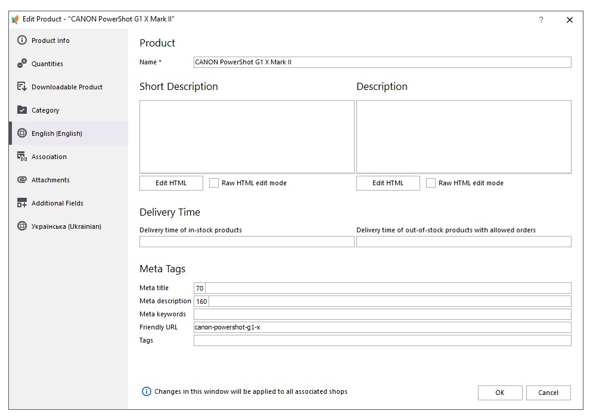Switch to the Additional Fields tab
The width and height of the screenshot is (593, 417).
click(69, 203)
